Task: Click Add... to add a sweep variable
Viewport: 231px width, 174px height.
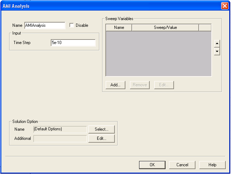Action: 115,85
